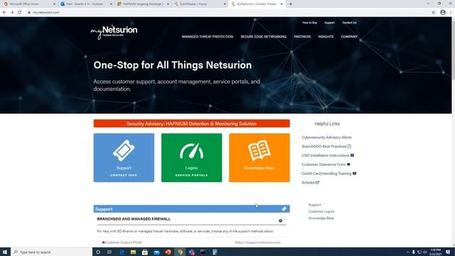
Task: Open a new browser tab
Action: pos(291,4)
